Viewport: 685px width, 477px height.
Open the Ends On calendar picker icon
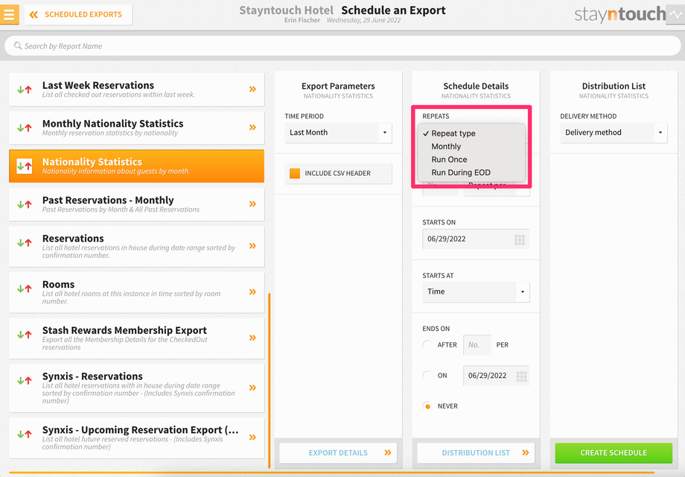tap(522, 376)
